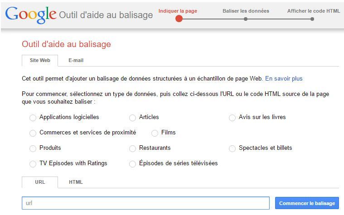The image size is (344, 215).
Task: Pick Commerces et services de proximité
Action: click(33, 133)
